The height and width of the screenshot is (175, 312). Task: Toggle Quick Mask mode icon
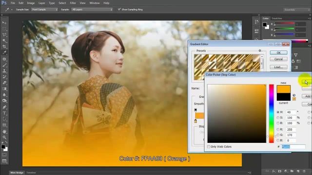click(x=4, y=155)
